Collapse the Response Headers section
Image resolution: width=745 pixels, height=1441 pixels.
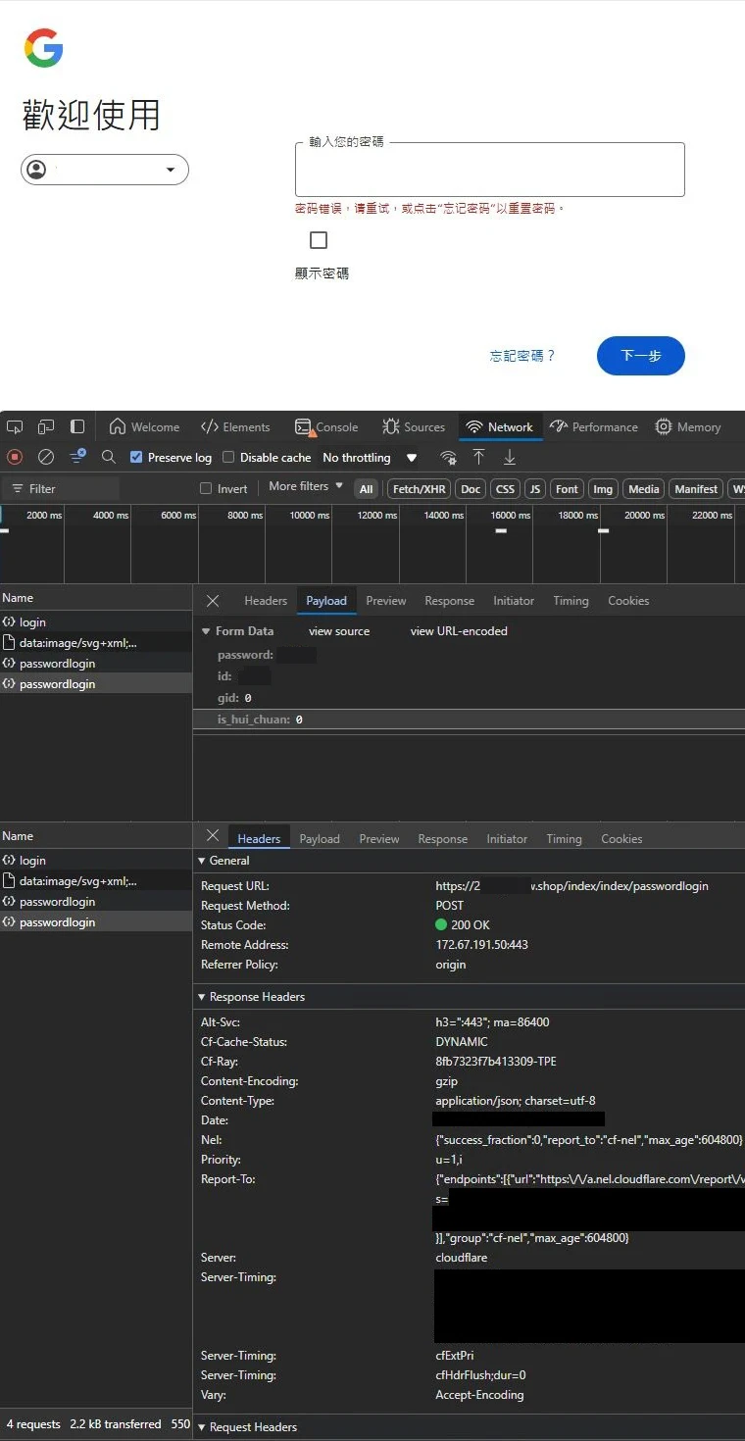point(202,997)
